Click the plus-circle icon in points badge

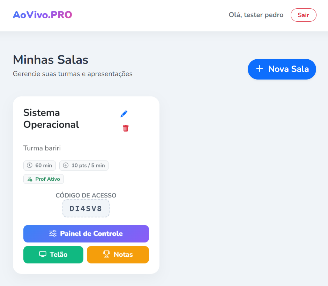tap(66, 165)
